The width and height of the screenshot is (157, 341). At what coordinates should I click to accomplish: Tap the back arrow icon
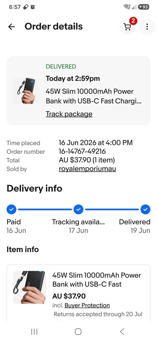[x=12, y=27]
